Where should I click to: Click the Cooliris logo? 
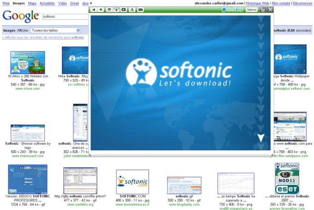click(233, 10)
